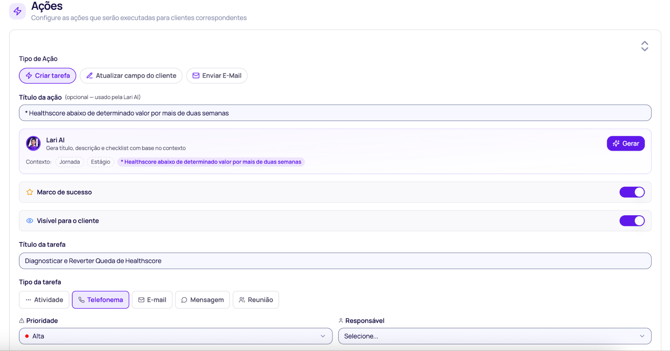This screenshot has height=351, width=670.
Task: Click the lightning bolt Ações header icon
Action: click(17, 11)
